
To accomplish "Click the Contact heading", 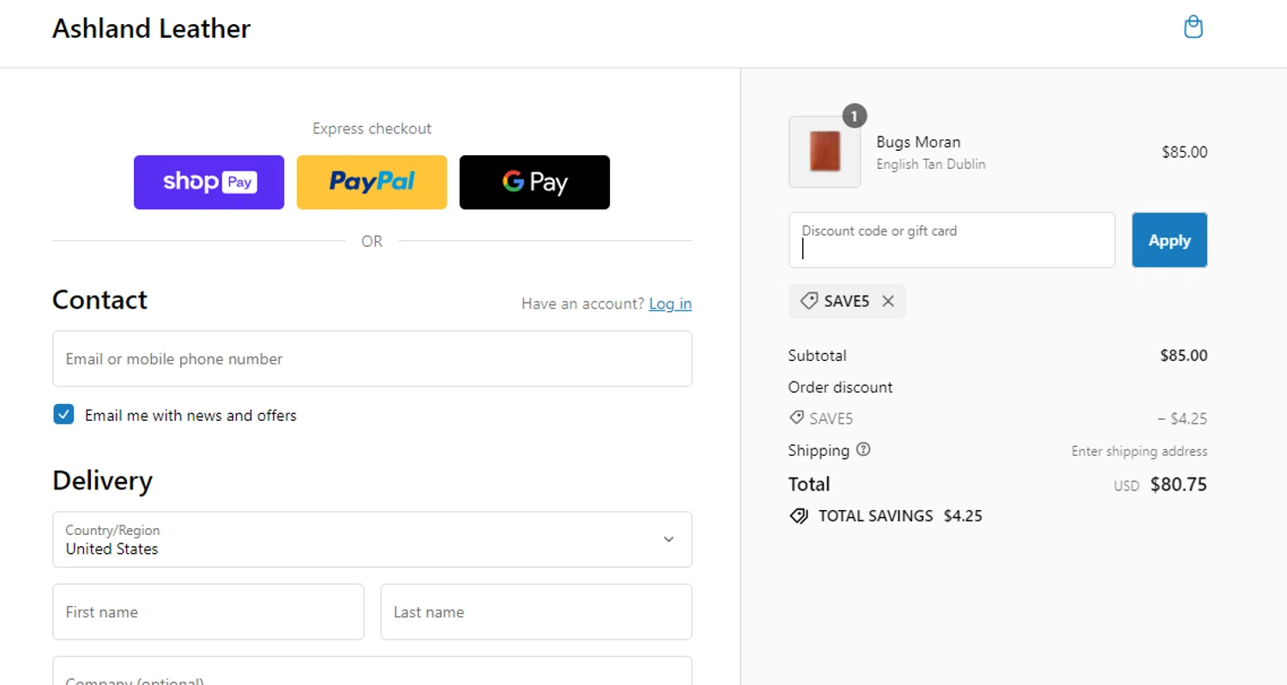I will tap(100, 299).
